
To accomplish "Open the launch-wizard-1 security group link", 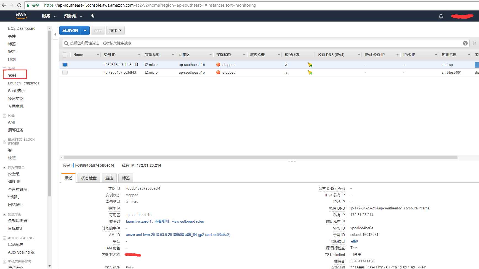I will pyautogui.click(x=139, y=222).
